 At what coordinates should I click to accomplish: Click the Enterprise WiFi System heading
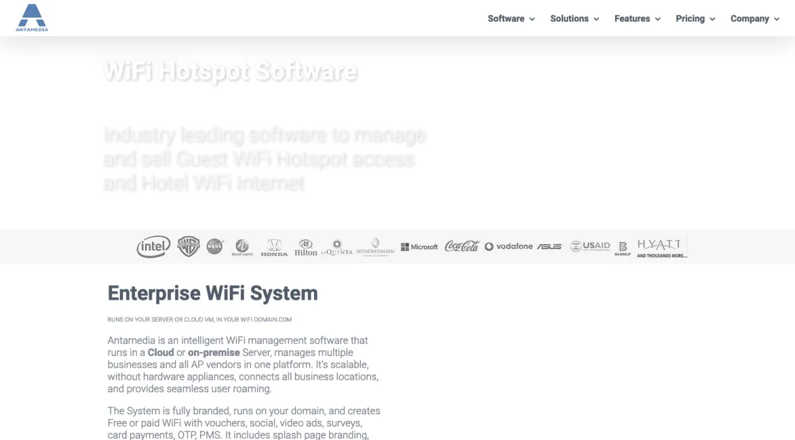click(213, 293)
